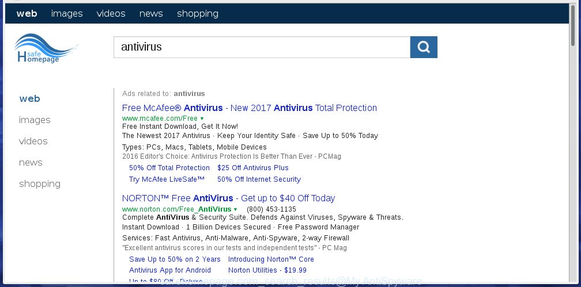
Task: Select shopping in the top navigation bar
Action: point(198,14)
